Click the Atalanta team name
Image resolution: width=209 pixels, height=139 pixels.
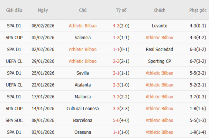click(x=83, y=85)
